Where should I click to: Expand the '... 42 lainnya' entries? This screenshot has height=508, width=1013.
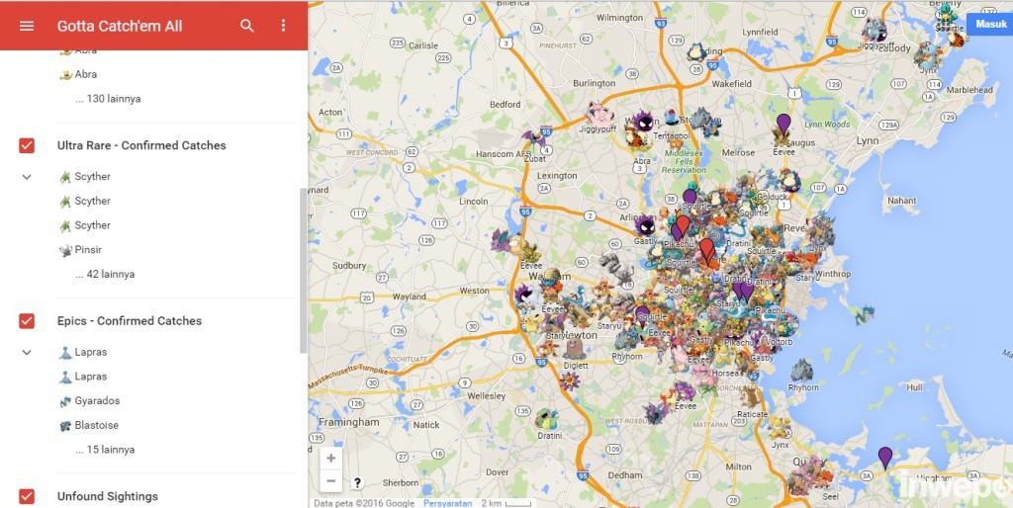coord(105,275)
